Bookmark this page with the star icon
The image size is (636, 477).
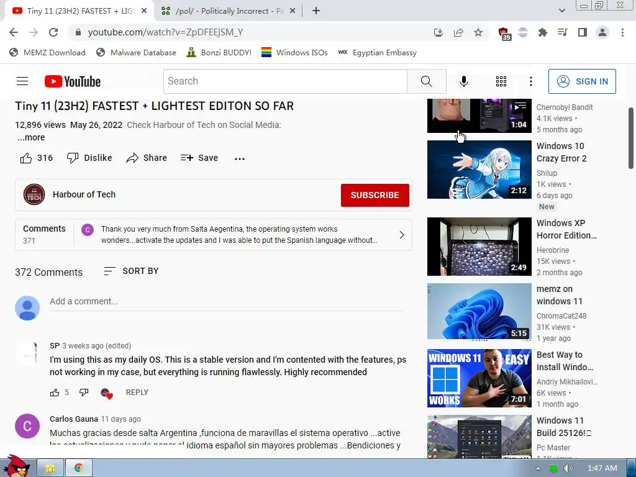tap(478, 32)
